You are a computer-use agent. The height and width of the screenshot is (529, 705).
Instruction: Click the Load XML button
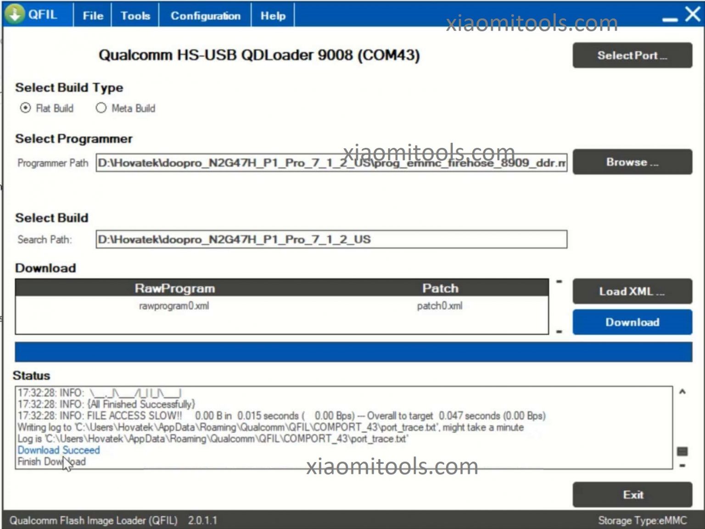632,291
